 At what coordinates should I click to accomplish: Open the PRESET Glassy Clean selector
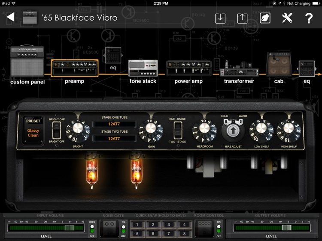33,131
